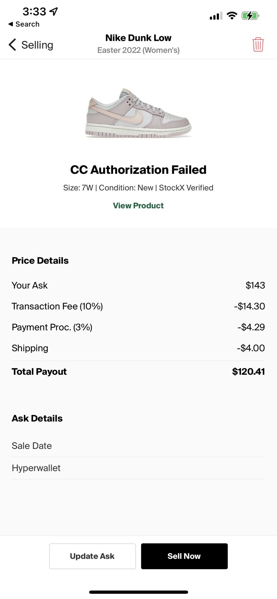Tap the back chevron beside Selling
Screen dimensions: 277x599
12,45
